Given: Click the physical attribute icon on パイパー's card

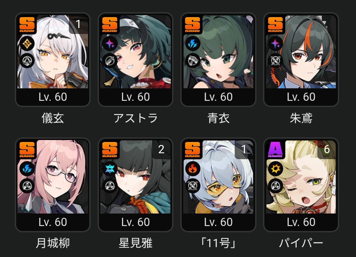Looking at the screenshot, I should (275, 169).
